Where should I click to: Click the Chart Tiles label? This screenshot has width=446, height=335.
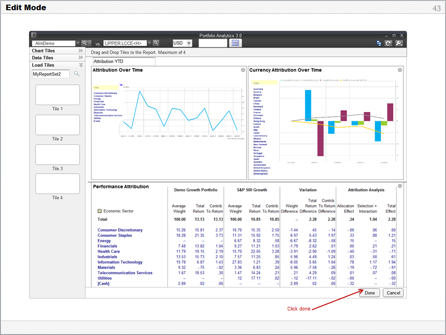coord(43,50)
